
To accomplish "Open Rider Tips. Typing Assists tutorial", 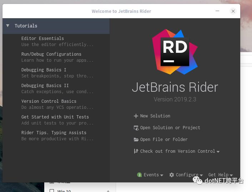I will pos(54,133).
